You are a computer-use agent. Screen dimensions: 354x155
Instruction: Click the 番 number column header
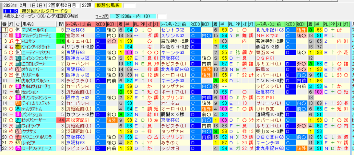point(5,24)
